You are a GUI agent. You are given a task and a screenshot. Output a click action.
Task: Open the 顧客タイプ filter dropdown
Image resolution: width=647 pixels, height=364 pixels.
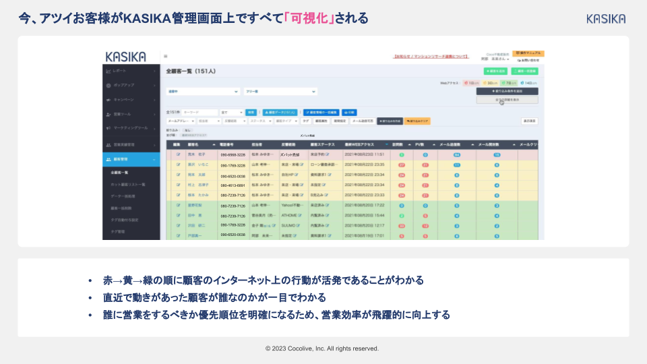287,121
